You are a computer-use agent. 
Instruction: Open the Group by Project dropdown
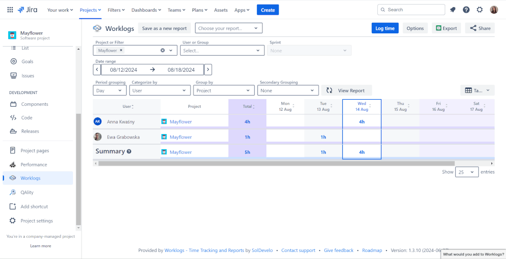click(224, 91)
